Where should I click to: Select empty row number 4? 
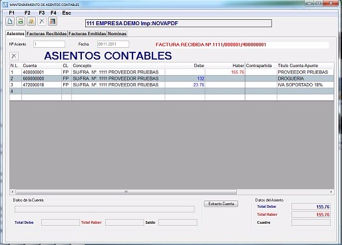point(15,91)
